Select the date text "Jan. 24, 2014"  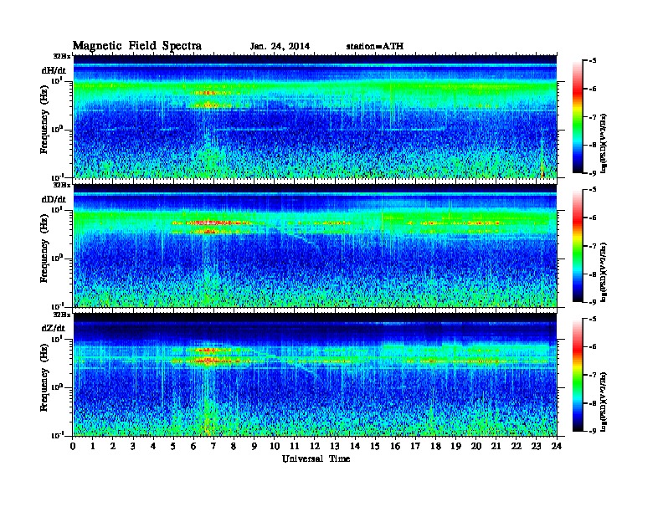[280, 47]
